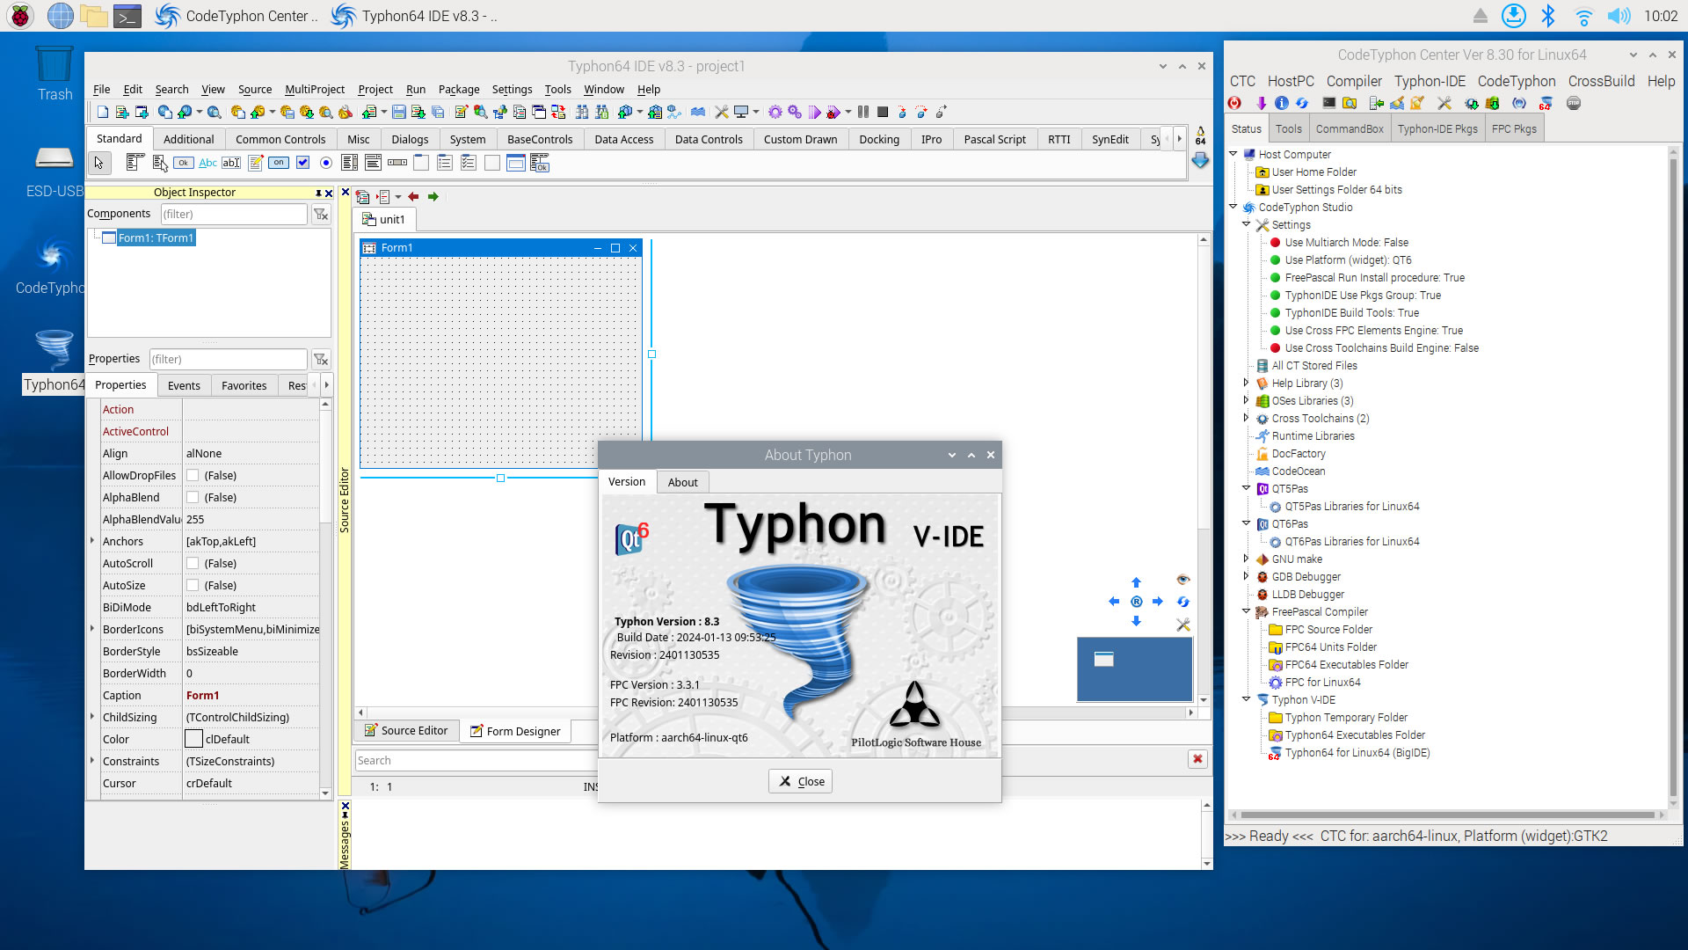Expand the GNU make tree node
Screen dimensions: 1688x950
(x=1246, y=559)
